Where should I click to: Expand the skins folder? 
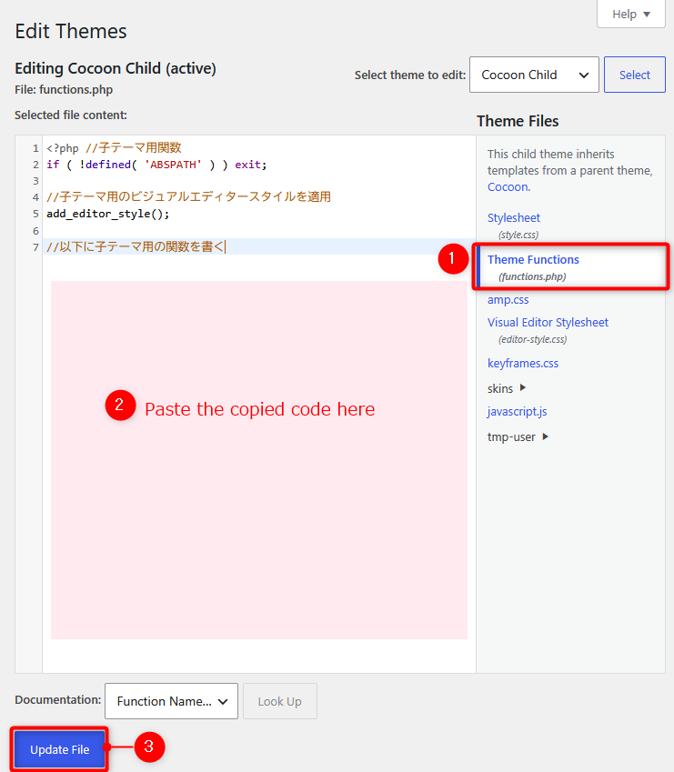507,388
